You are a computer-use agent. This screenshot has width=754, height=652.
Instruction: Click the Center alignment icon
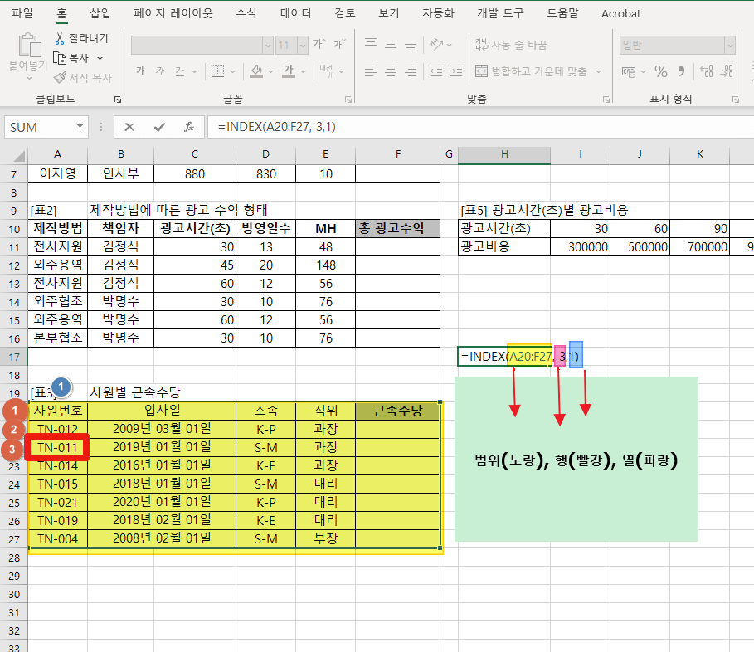pyautogui.click(x=391, y=71)
